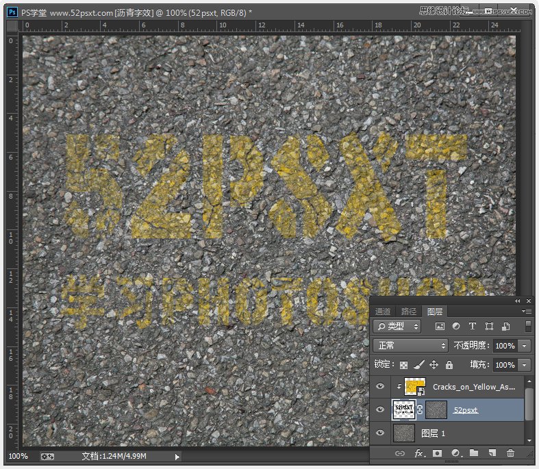
Task: Open status bar document info arrow
Action: point(177,457)
